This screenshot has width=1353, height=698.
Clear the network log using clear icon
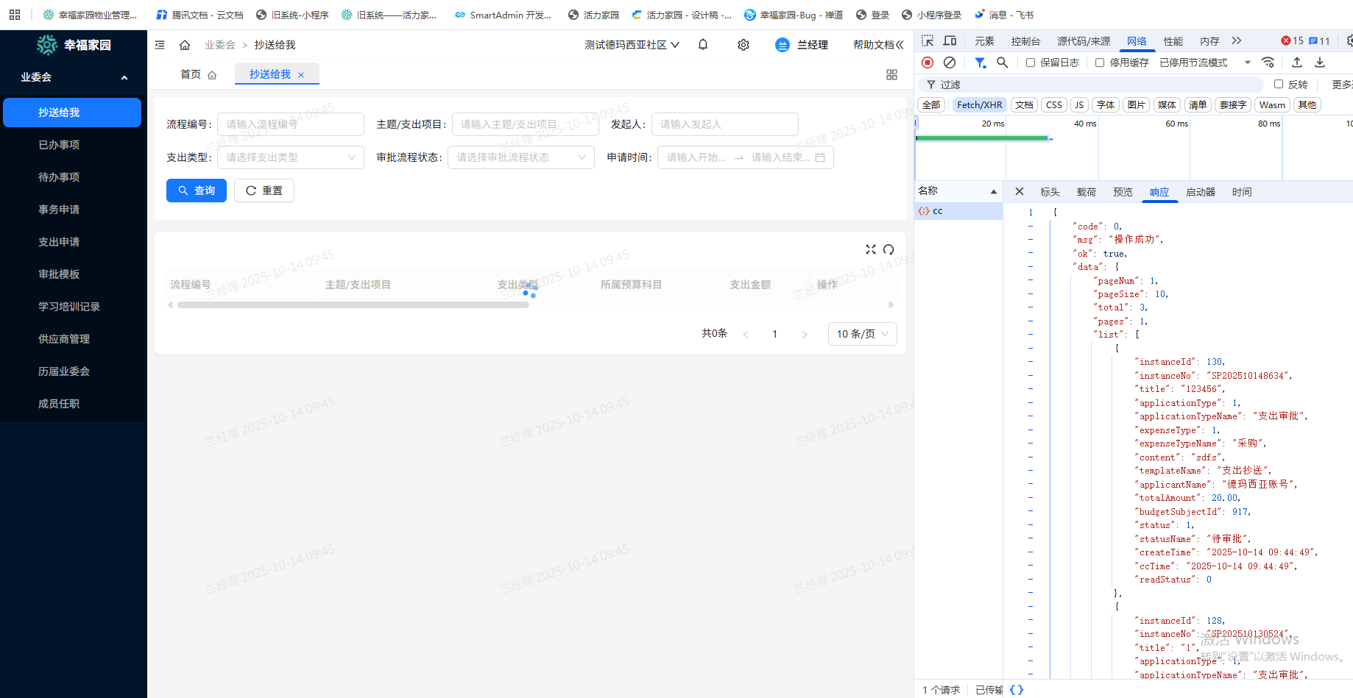pyautogui.click(x=949, y=63)
